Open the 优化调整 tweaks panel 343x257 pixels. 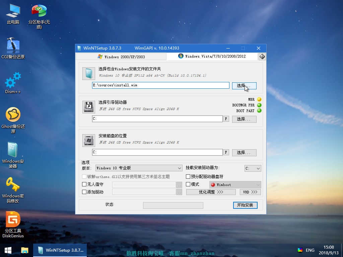click(x=211, y=192)
